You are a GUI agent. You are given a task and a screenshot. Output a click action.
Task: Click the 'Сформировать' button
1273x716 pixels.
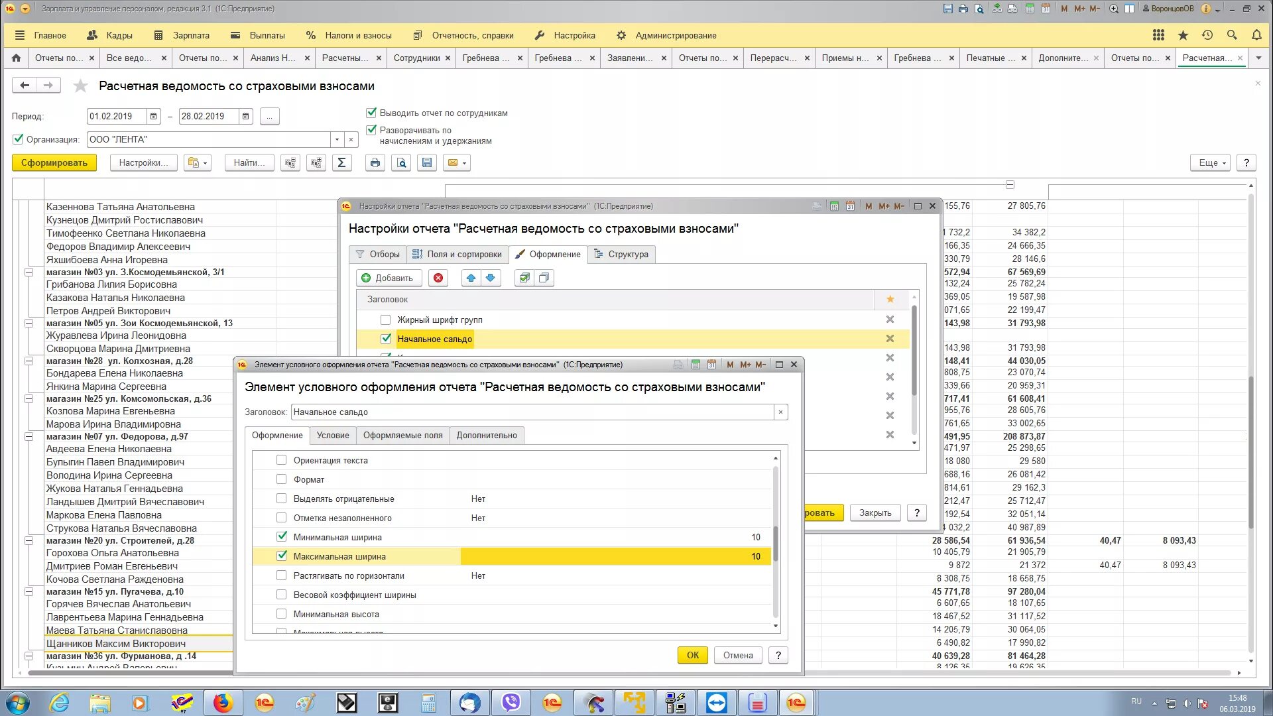click(x=54, y=163)
